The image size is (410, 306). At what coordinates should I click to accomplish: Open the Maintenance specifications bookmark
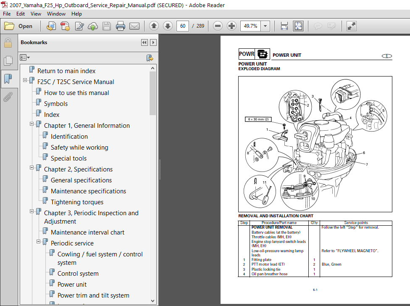pyautogui.click(x=88, y=191)
